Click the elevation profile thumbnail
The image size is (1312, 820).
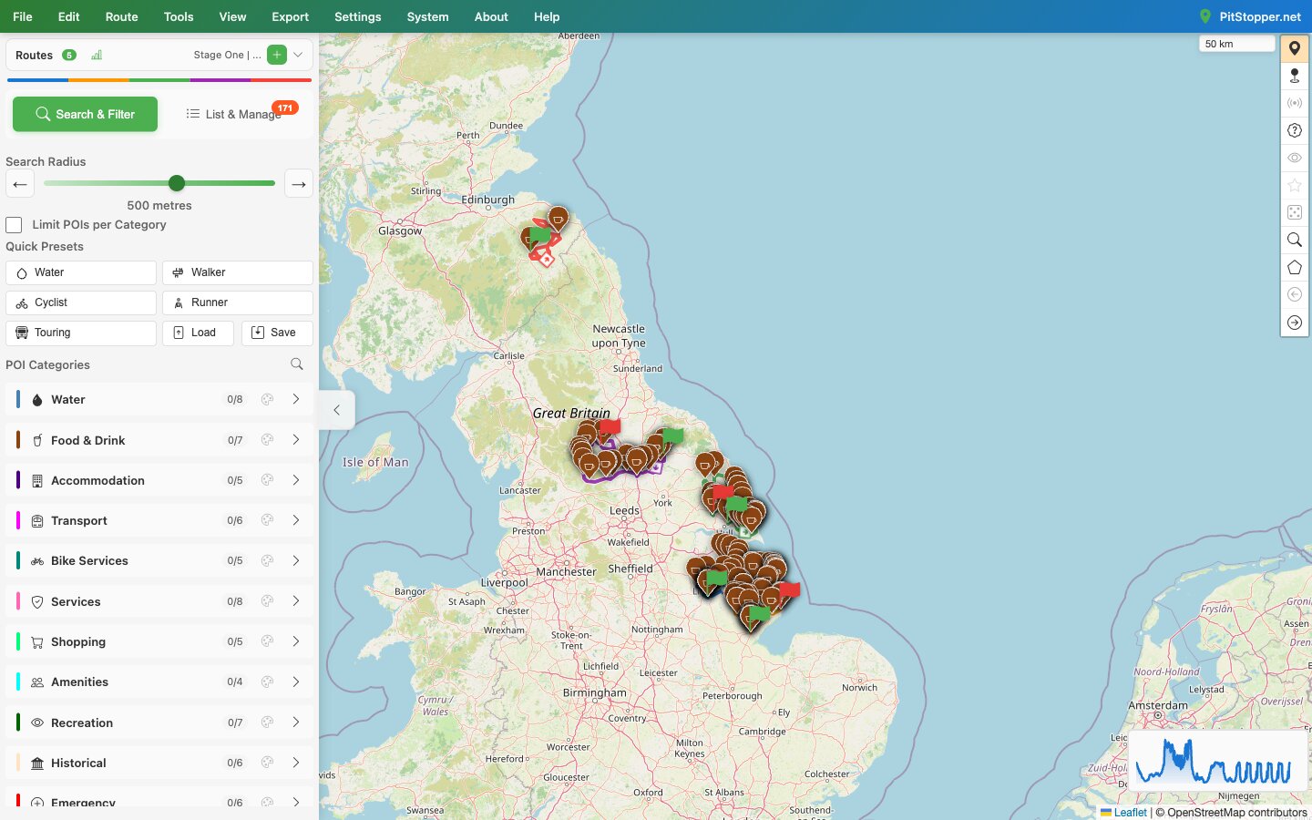coord(1217,762)
